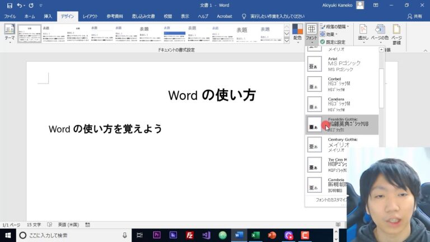
Task: Open Task View on the taskbar
Action: (x=140, y=235)
